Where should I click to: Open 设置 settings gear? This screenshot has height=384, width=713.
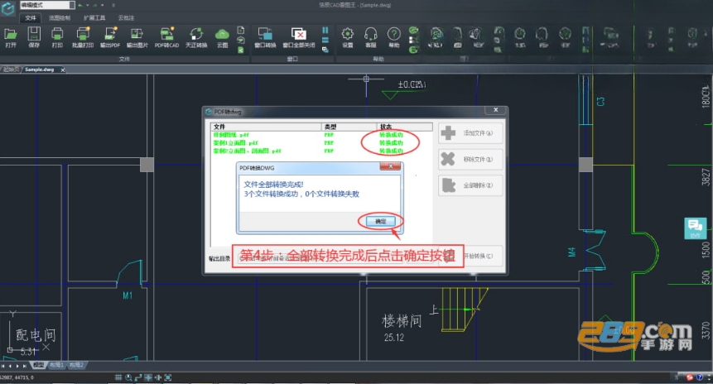(348, 36)
